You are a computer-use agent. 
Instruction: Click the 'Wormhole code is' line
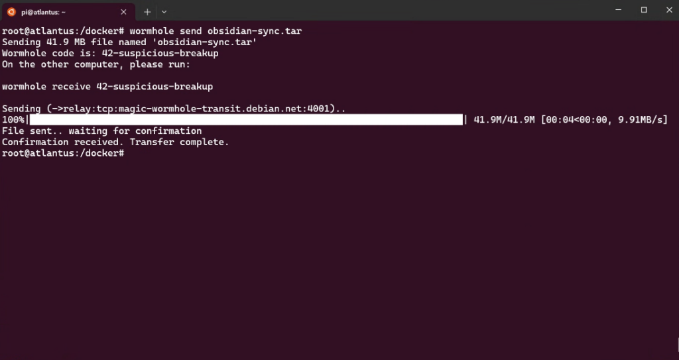tap(110, 53)
